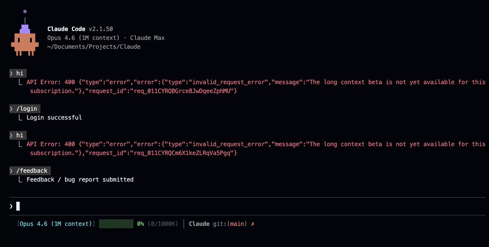Click the 0% usage indicator

click(x=141, y=224)
